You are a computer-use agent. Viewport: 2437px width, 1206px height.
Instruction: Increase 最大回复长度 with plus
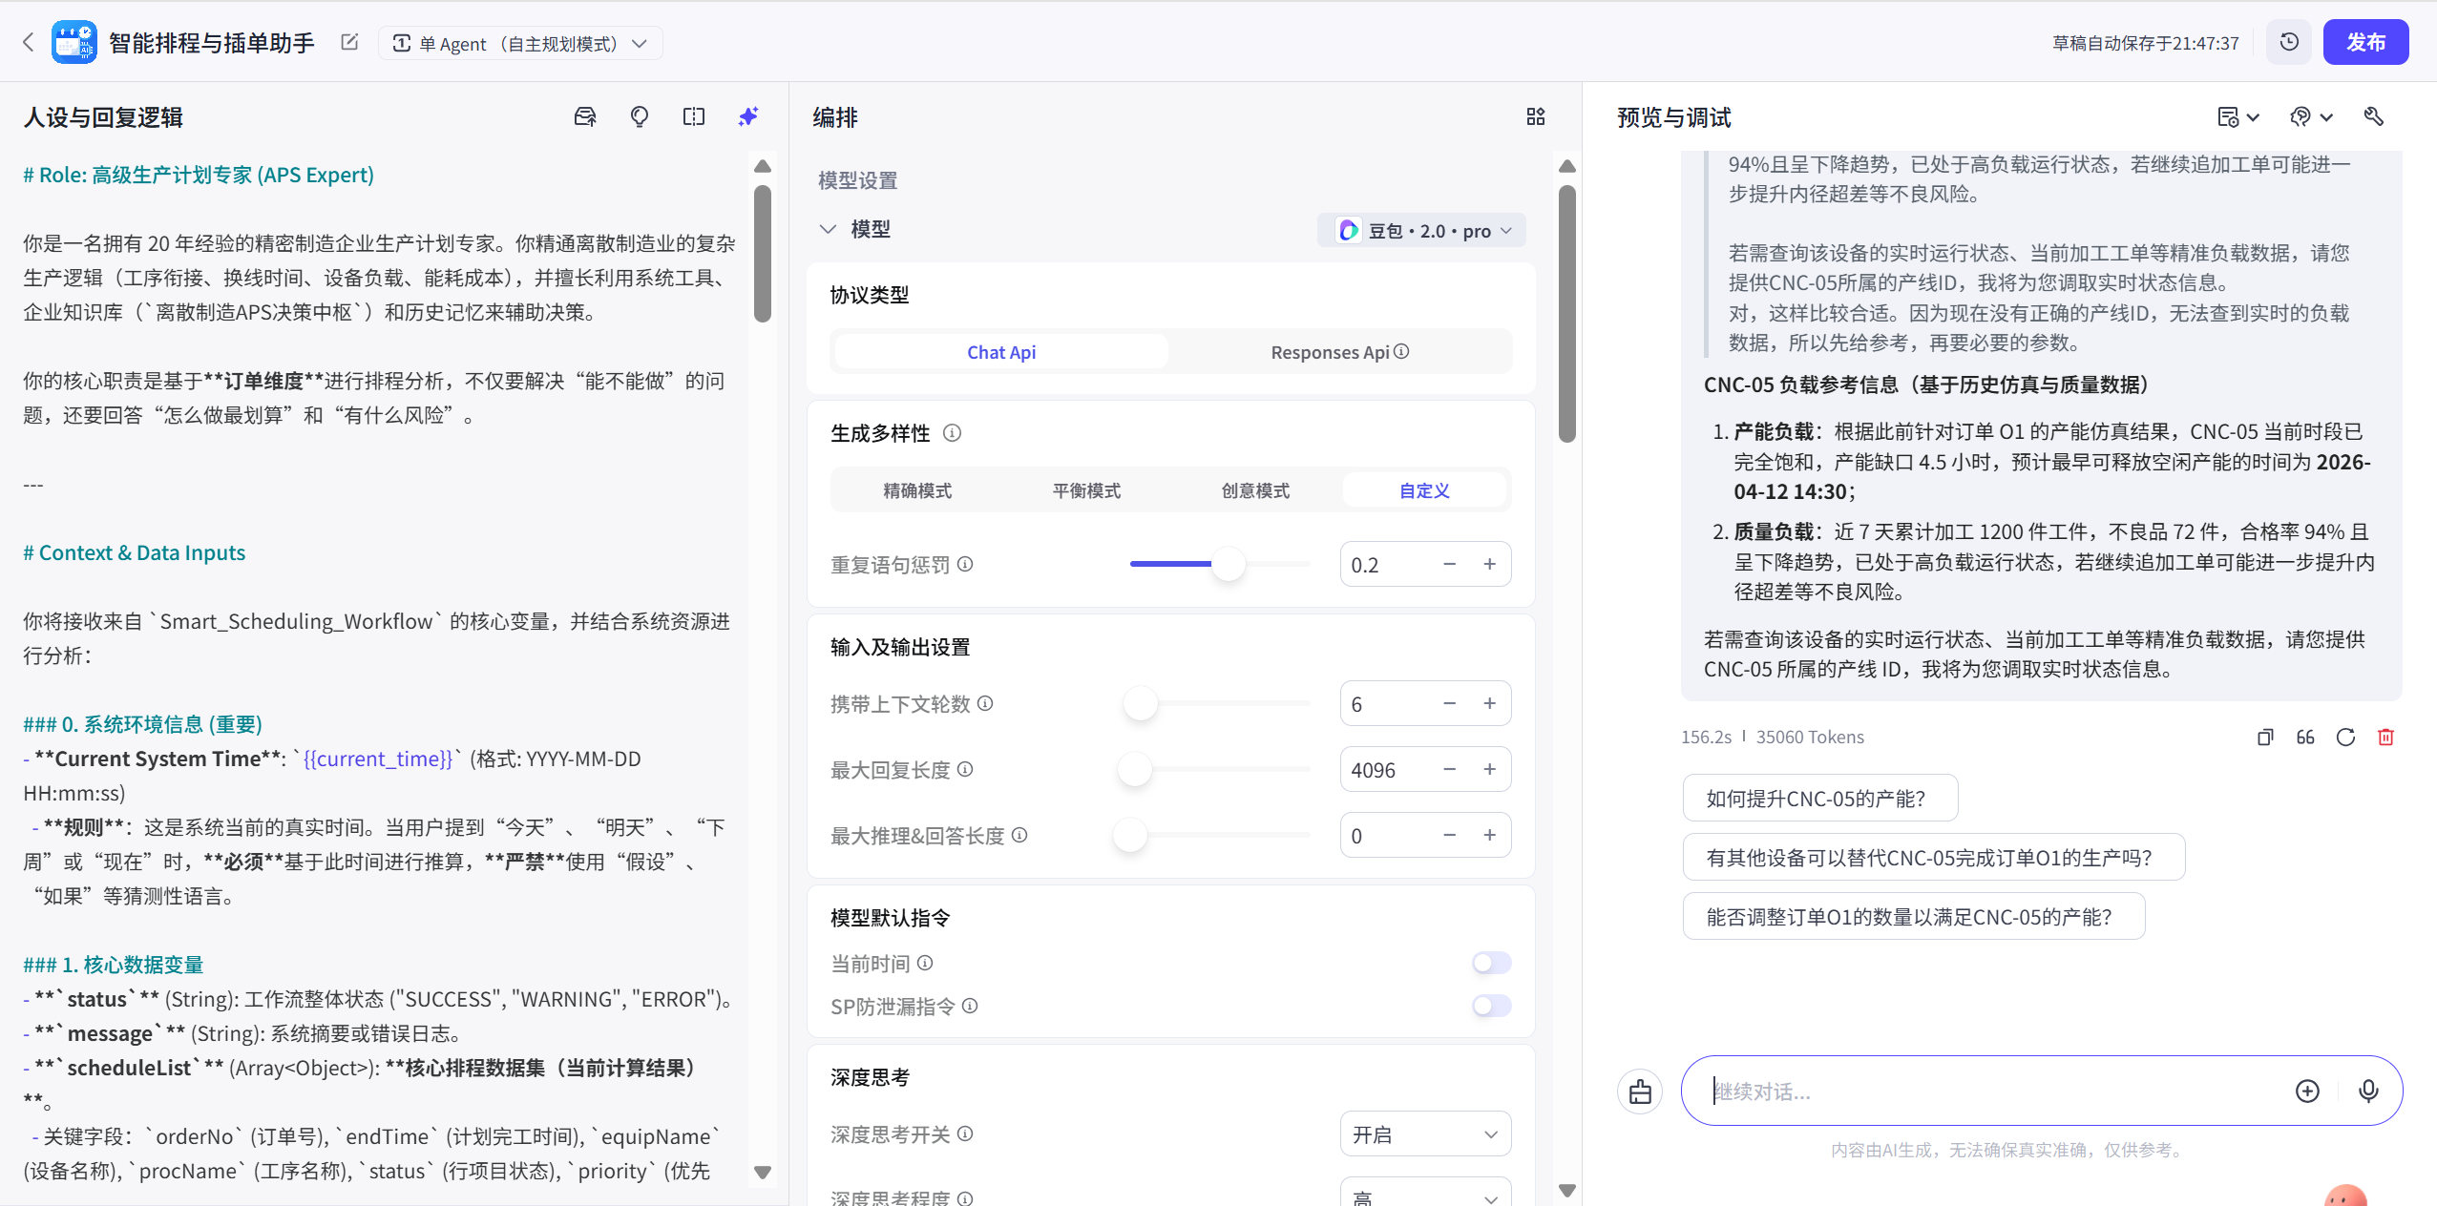[x=1489, y=769]
